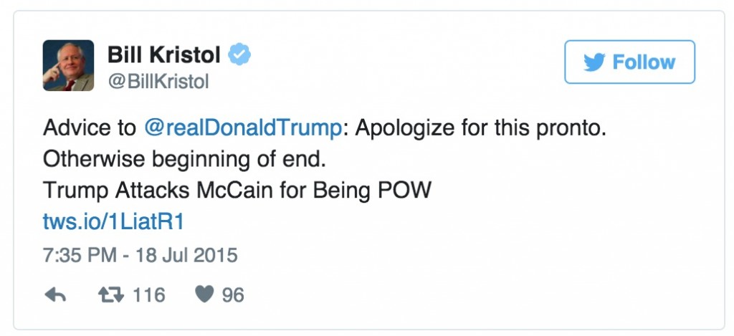Open the Bill Kristol display name

point(164,54)
